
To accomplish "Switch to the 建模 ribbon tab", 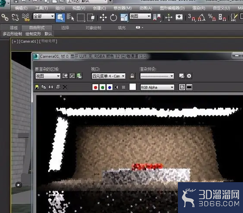I will [13, 28].
